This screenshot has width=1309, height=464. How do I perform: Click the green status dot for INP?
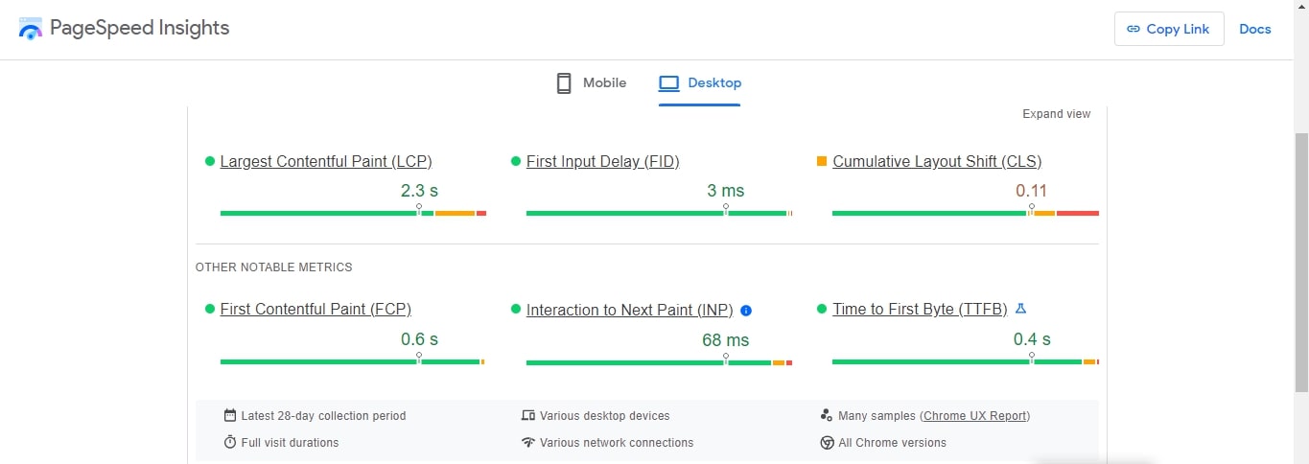[516, 310]
